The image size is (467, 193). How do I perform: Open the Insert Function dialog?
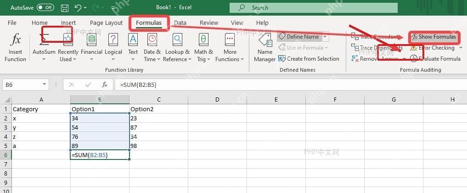(x=15, y=48)
